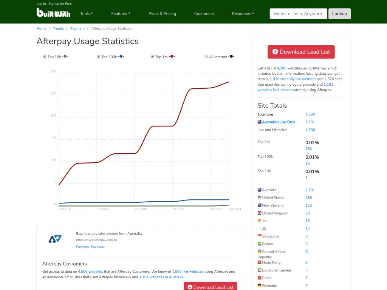
Task: Click the Australia flag icon
Action: pos(260,190)
